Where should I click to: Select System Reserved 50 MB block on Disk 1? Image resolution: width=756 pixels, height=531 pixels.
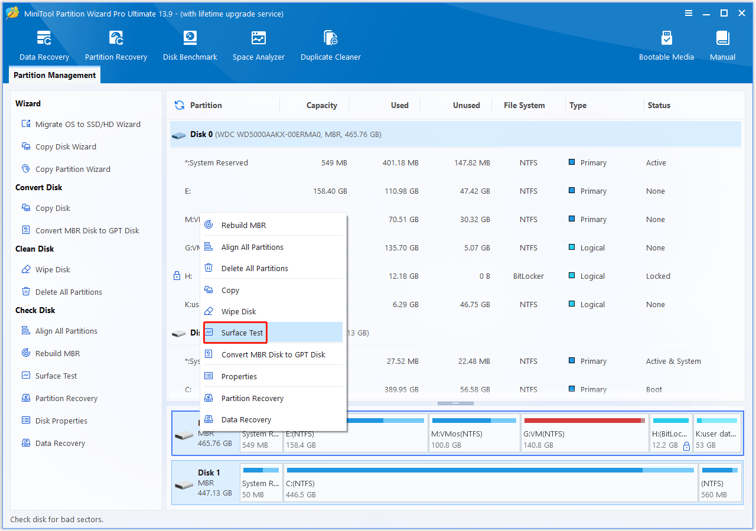click(x=261, y=483)
